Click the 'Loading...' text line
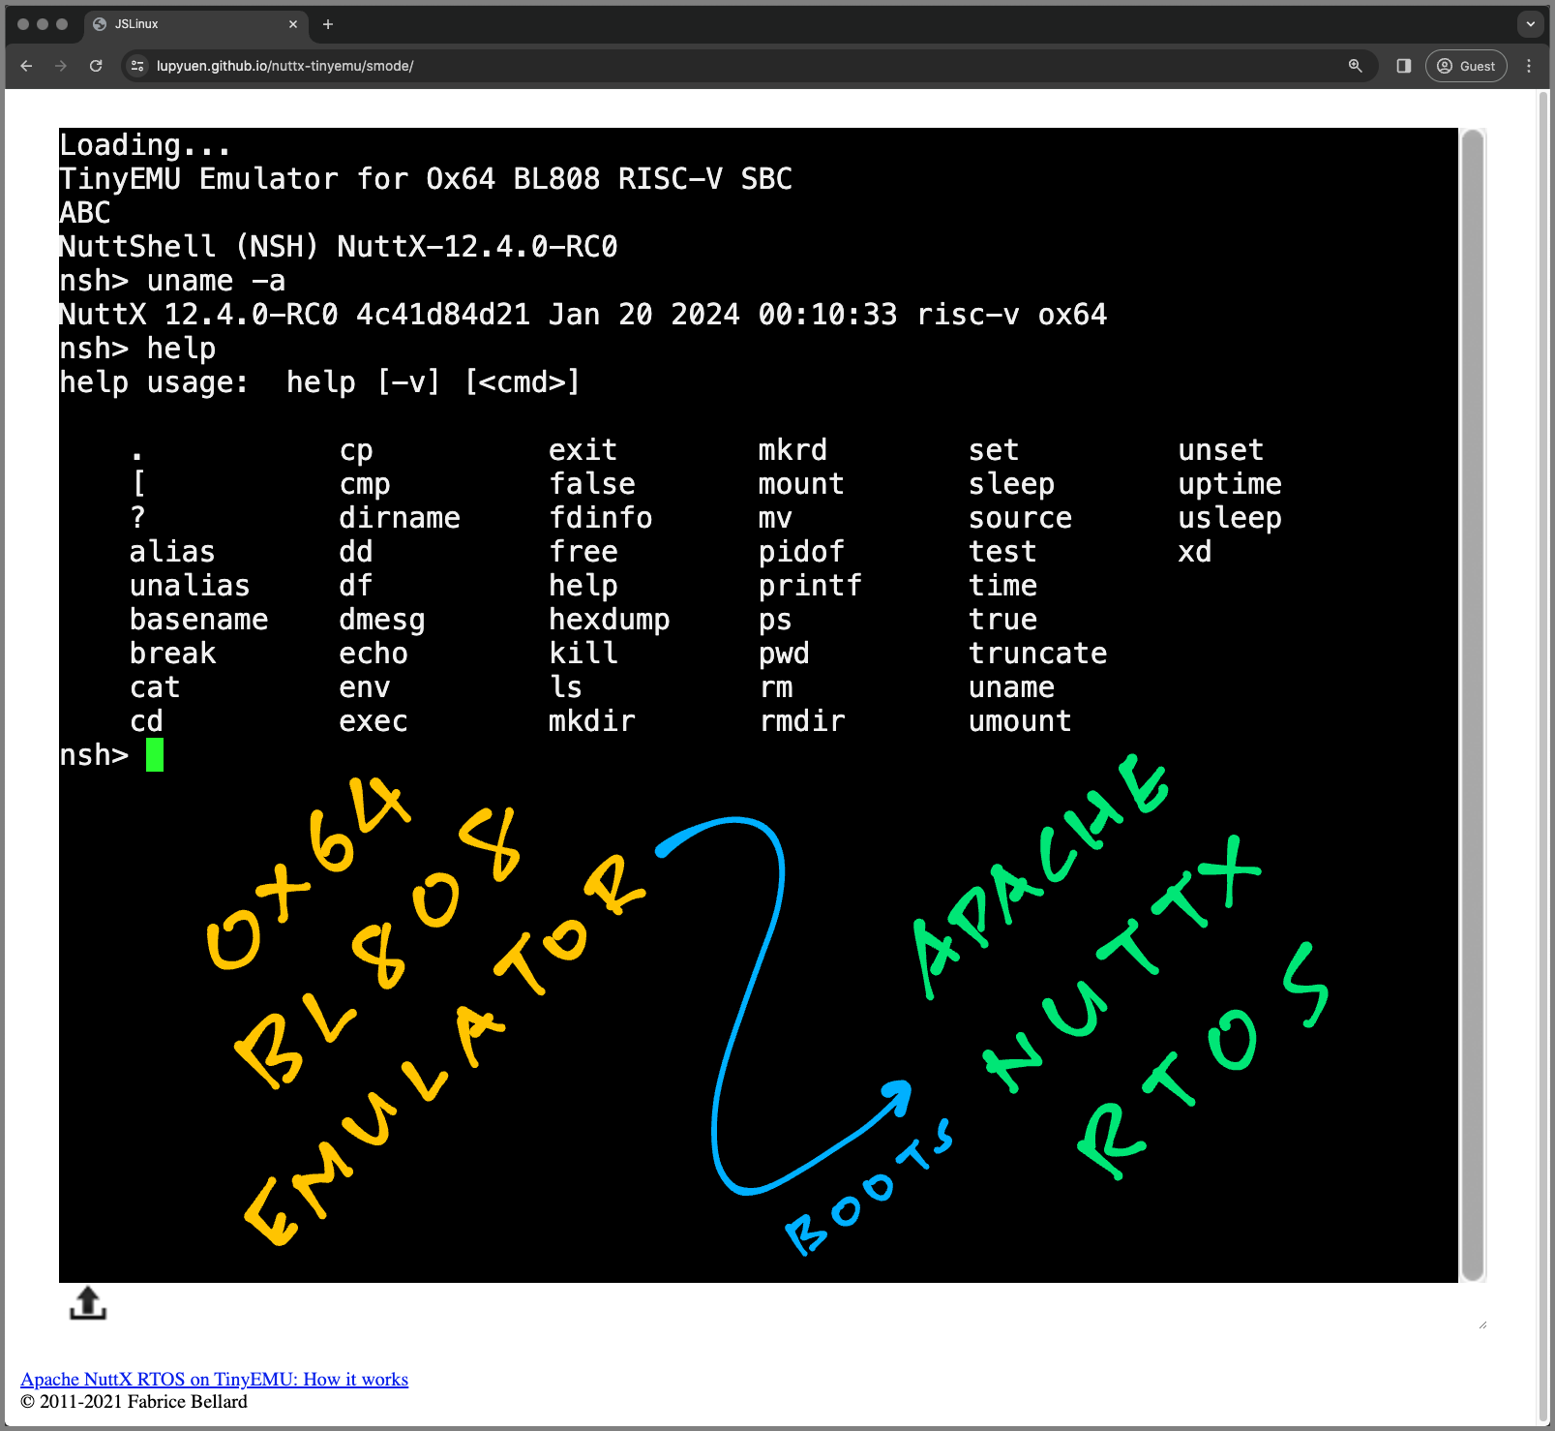This screenshot has width=1555, height=1431. (145, 145)
